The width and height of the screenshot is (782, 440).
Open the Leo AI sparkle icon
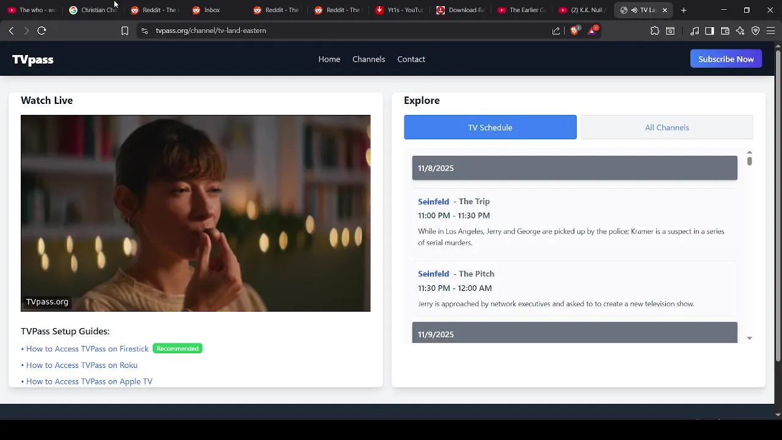coord(740,31)
